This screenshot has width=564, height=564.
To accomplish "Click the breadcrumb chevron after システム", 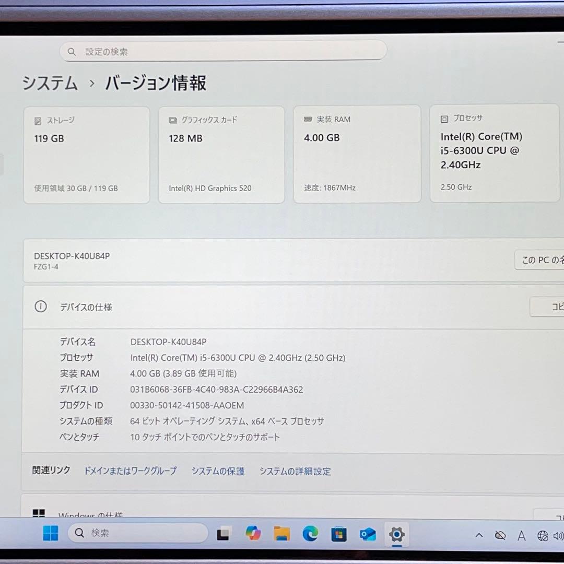I will click(x=92, y=84).
